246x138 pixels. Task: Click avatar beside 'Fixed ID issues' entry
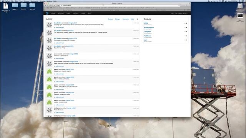pyautogui.click(x=49, y=110)
